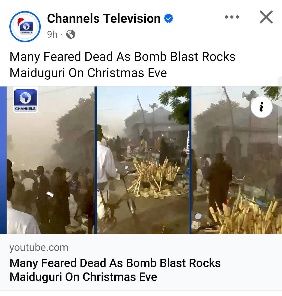
Task: Open Channels Television profile picture
Action: (x=25, y=27)
